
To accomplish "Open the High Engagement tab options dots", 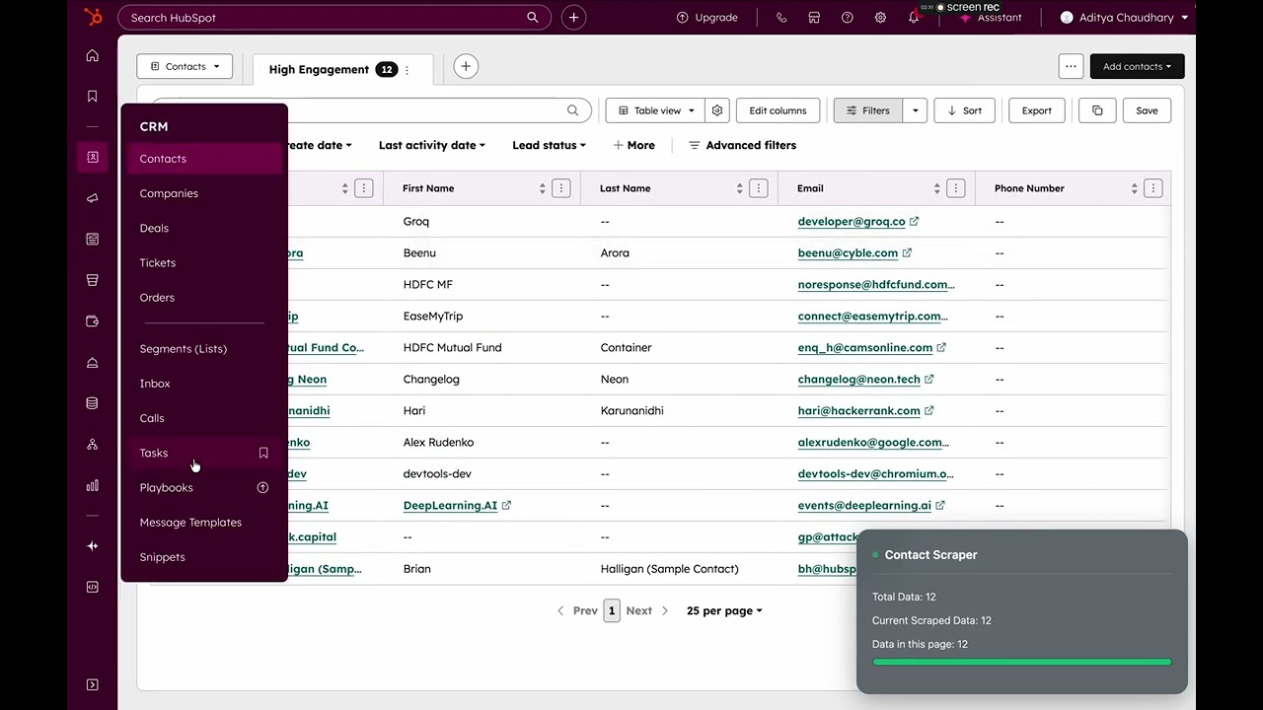I will coord(407,70).
